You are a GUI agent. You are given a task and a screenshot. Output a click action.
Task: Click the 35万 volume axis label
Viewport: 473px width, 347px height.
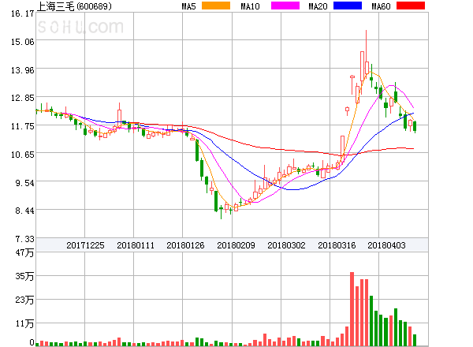(x=24, y=276)
